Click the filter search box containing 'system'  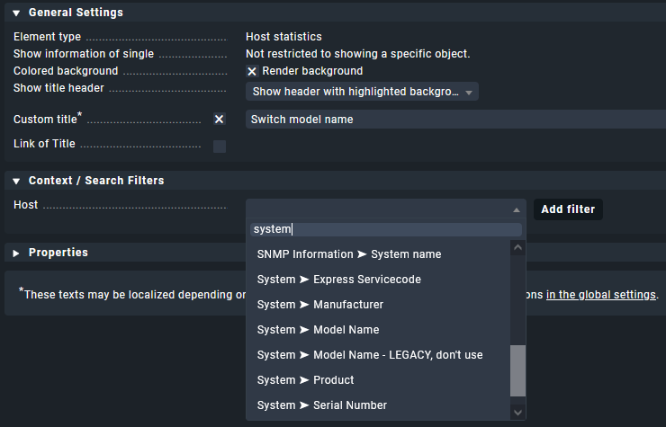[x=385, y=230]
